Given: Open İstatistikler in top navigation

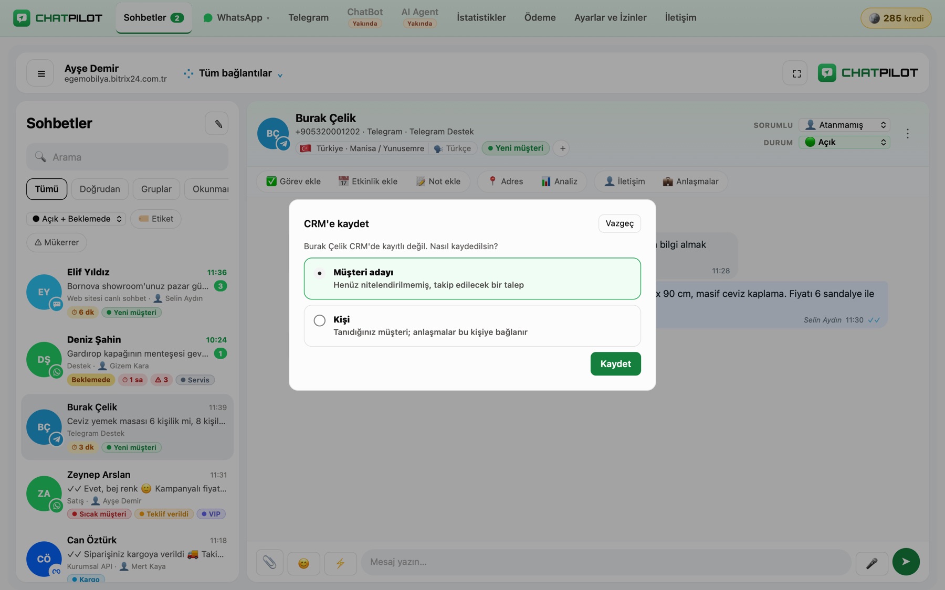Looking at the screenshot, I should pos(481,18).
